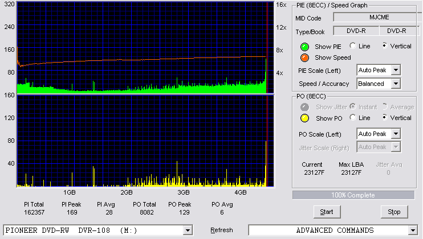Choose Line display mode for PO
This screenshot has height=239, width=423.
[353, 118]
